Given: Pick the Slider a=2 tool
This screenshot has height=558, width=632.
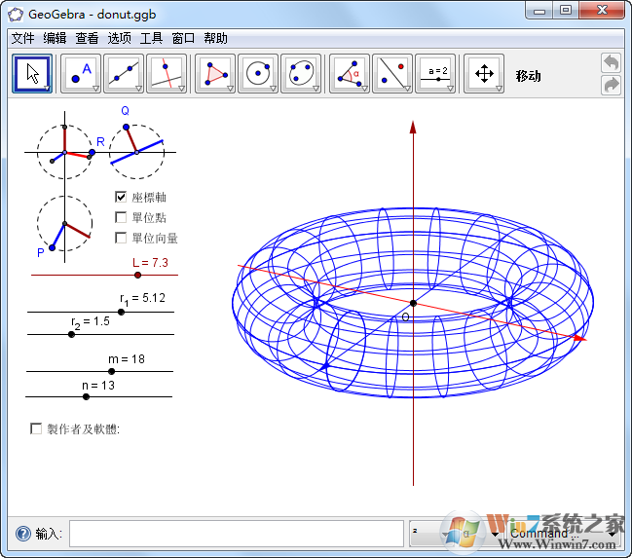Looking at the screenshot, I should pyautogui.click(x=435, y=74).
